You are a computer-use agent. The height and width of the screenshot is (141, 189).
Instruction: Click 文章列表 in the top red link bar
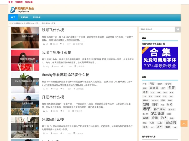19,2
